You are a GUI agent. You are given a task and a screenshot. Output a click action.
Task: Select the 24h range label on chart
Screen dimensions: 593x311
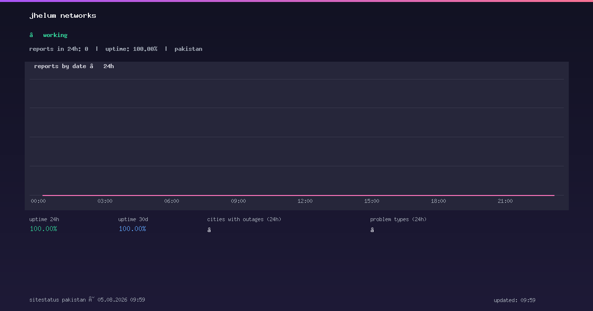109,66
